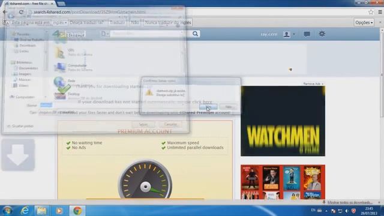Close the Chrome downloads bar
The image size is (384, 216).
(379, 203)
